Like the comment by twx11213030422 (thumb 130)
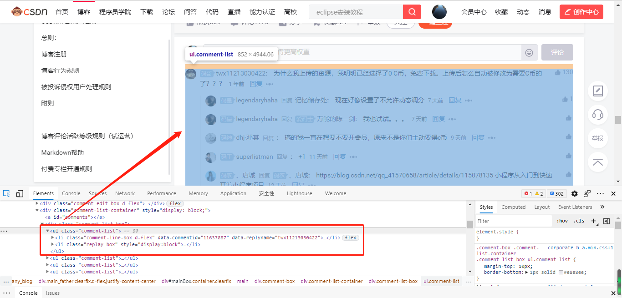622x298 pixels. pyautogui.click(x=558, y=72)
